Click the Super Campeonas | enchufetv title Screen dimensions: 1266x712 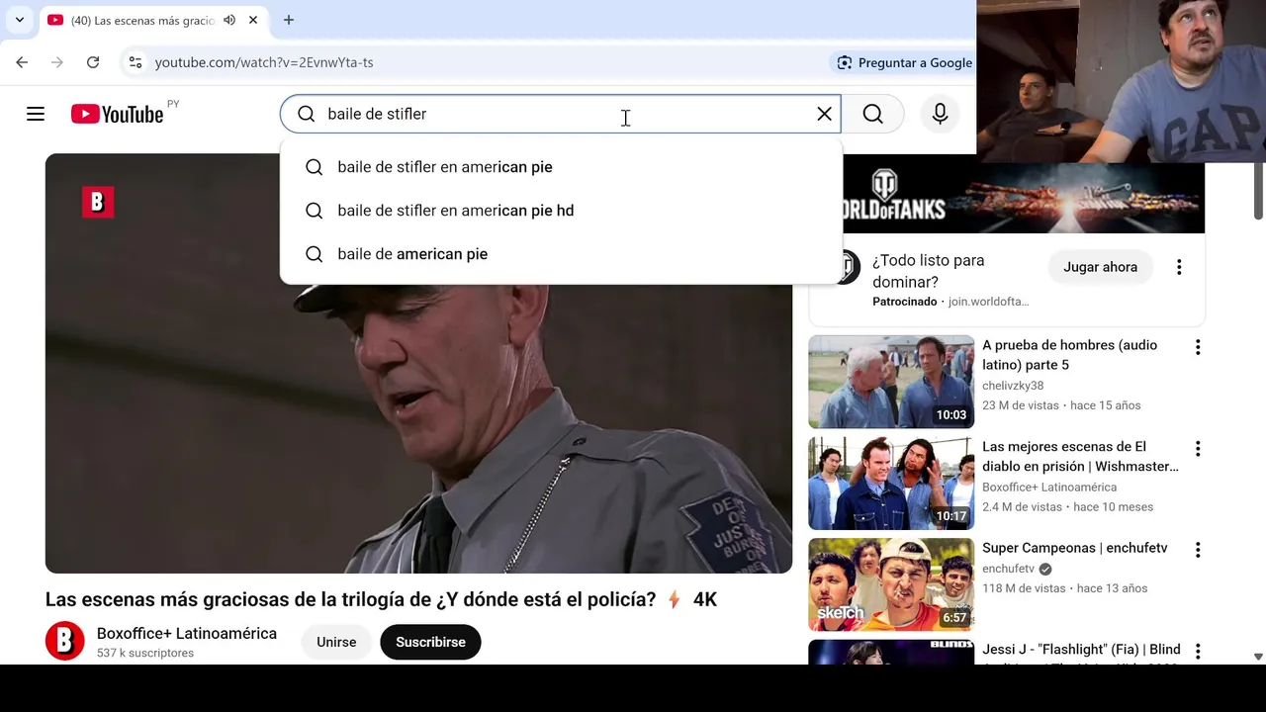point(1074,548)
